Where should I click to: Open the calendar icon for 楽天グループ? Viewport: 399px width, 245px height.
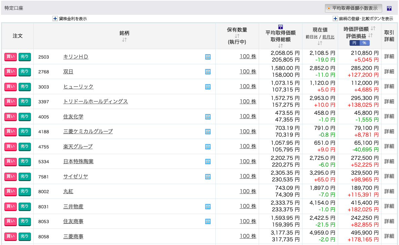pos(208,147)
